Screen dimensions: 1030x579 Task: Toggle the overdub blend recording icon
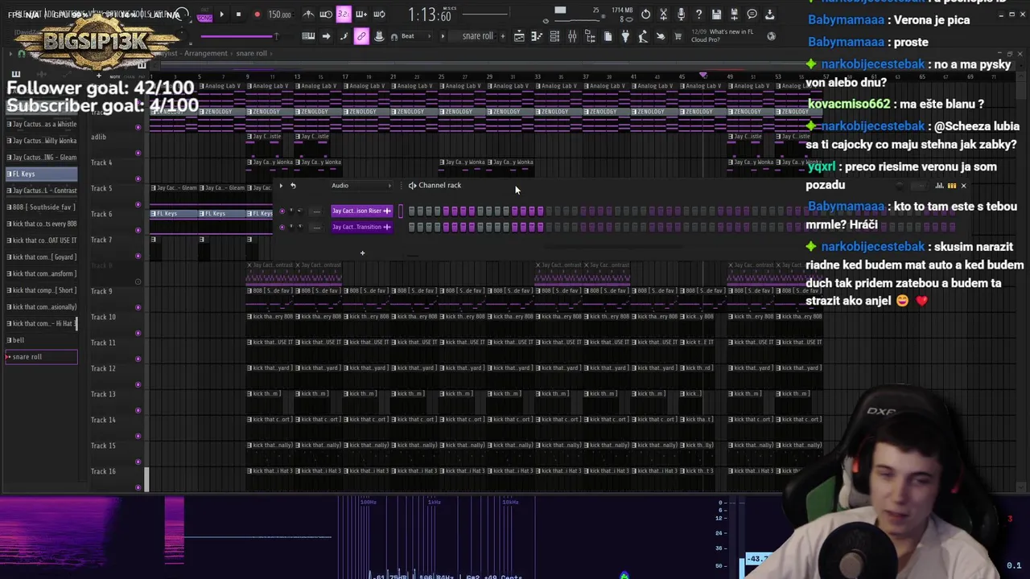[x=361, y=14]
